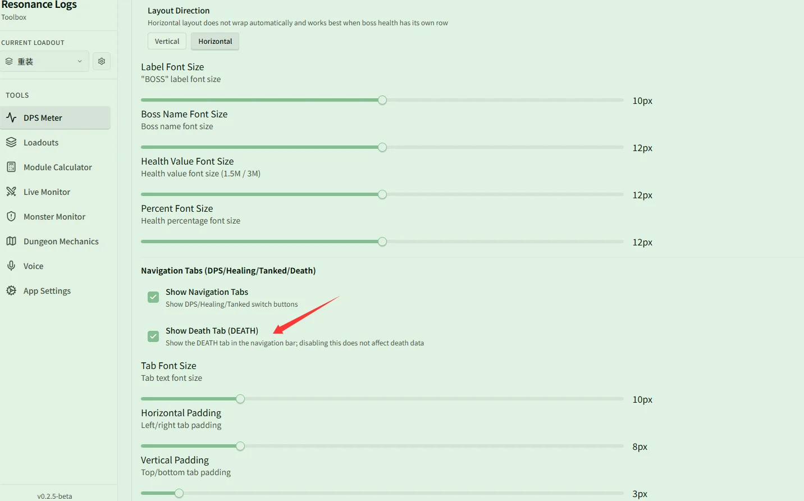The height and width of the screenshot is (501, 804).
Task: Click the Module Calculator icon
Action: pos(11,167)
